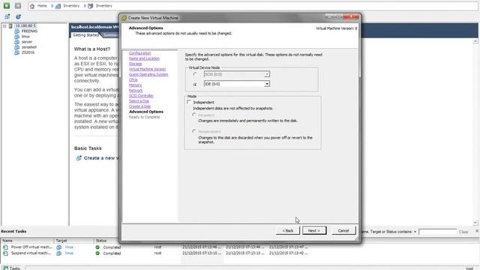Choose the Nonpersistent mode radio button
Screen dimensions: 480x270
pyautogui.click(x=194, y=131)
